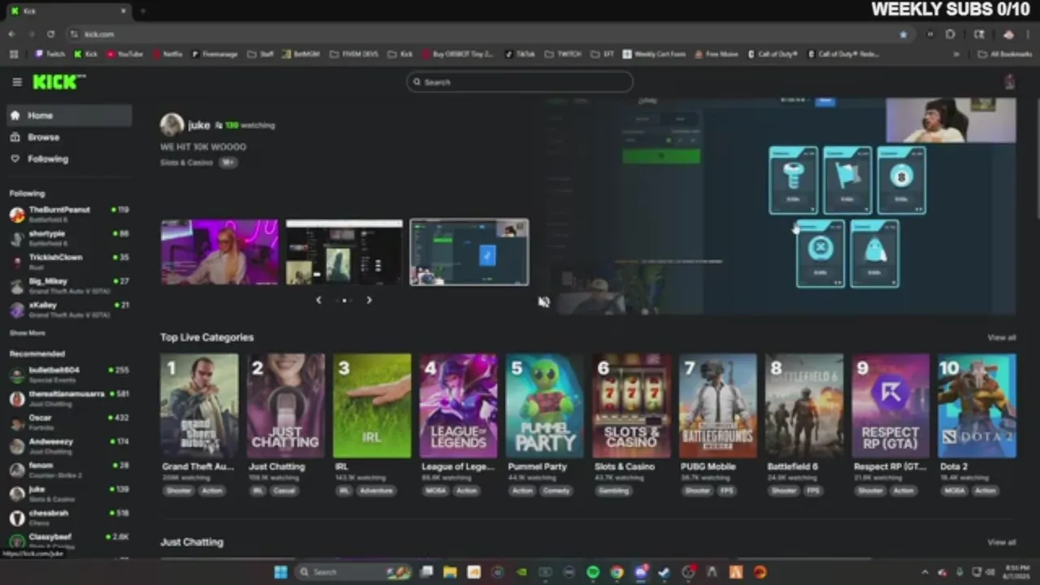Open the profile avatar menu
Image resolution: width=1040 pixels, height=585 pixels.
[x=1009, y=82]
